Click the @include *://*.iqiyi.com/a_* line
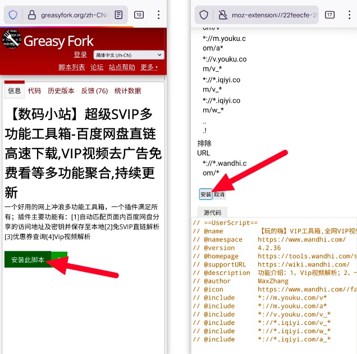This screenshot has width=357, height=354. (262, 339)
